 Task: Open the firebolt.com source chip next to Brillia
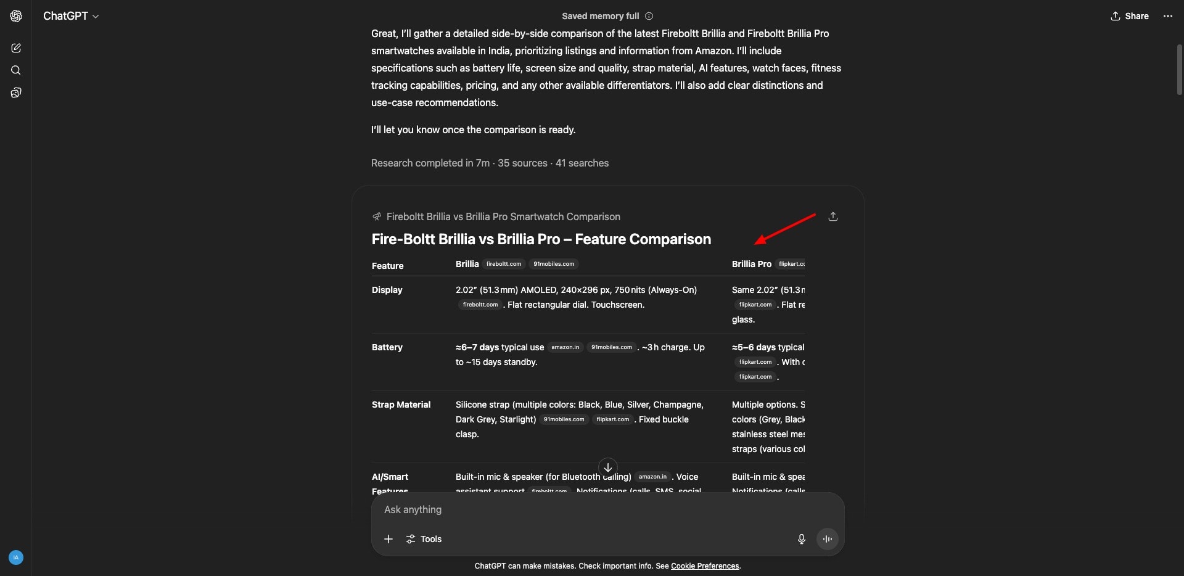pyautogui.click(x=503, y=264)
